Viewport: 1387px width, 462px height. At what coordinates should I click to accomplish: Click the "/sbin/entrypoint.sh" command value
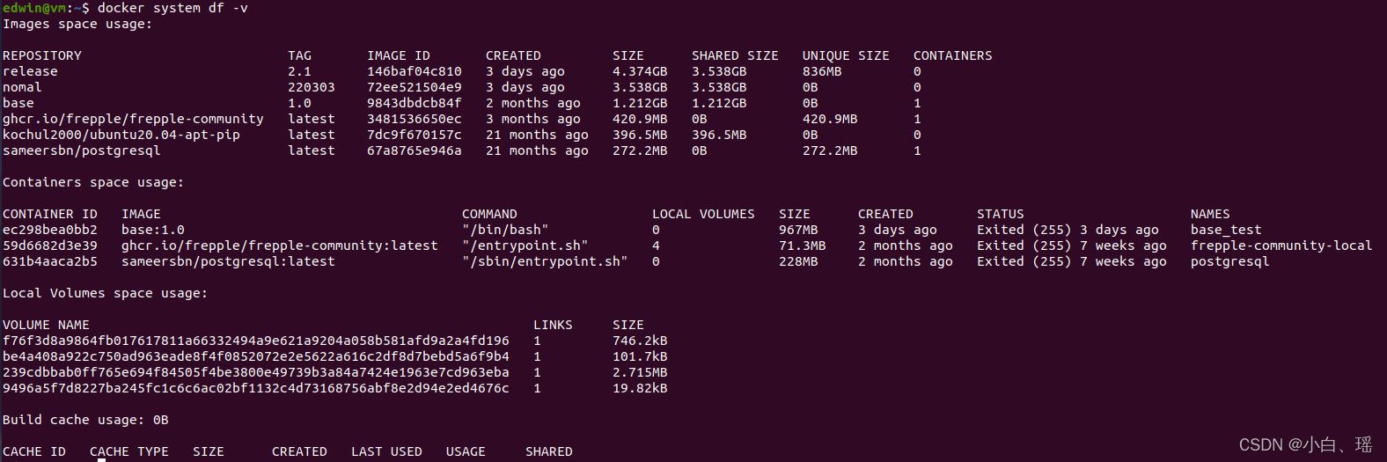545,261
